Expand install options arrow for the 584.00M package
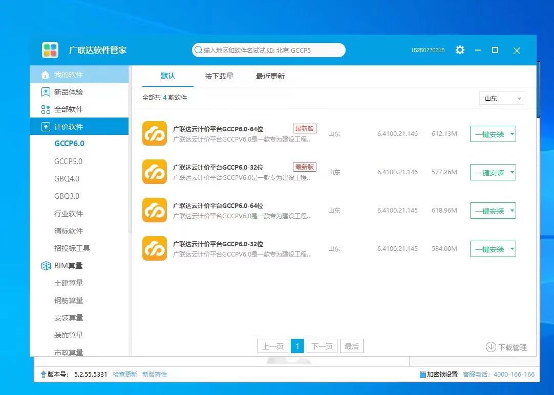The width and height of the screenshot is (554, 395). (512, 249)
